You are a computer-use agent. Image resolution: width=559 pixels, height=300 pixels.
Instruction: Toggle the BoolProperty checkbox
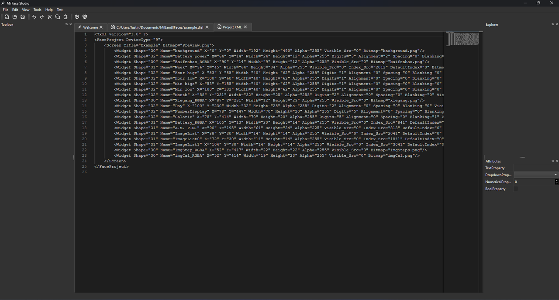click(x=516, y=189)
